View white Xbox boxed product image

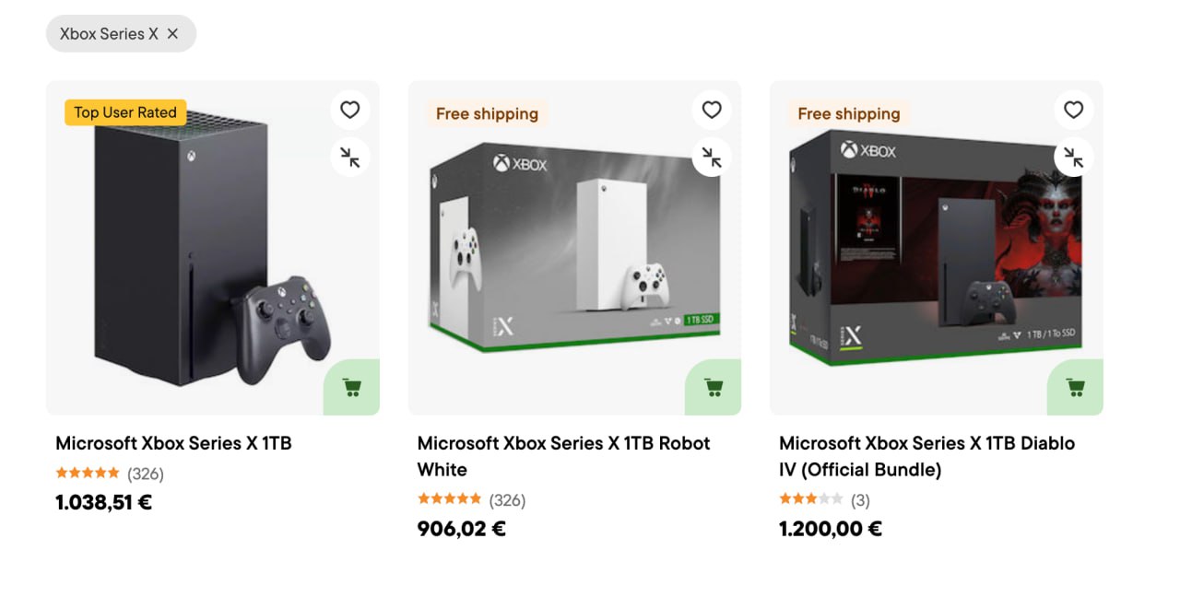(574, 248)
